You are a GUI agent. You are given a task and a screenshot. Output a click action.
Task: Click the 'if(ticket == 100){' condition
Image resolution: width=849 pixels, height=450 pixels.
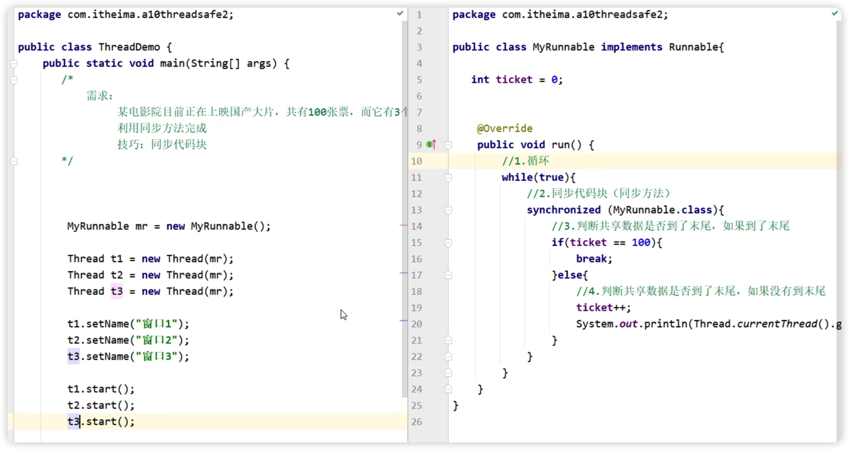click(x=606, y=242)
